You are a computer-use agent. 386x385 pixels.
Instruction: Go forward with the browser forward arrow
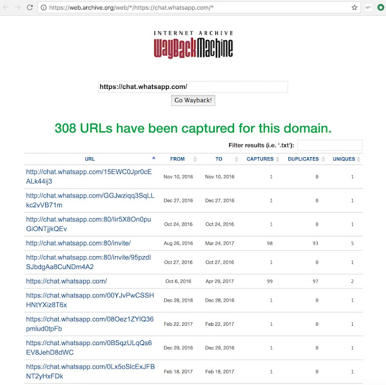(x=17, y=7)
